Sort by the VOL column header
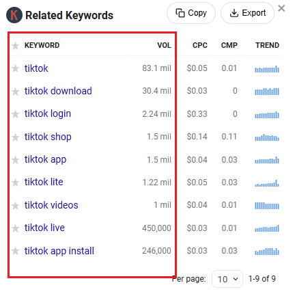The height and width of the screenshot is (296, 295). click(164, 45)
